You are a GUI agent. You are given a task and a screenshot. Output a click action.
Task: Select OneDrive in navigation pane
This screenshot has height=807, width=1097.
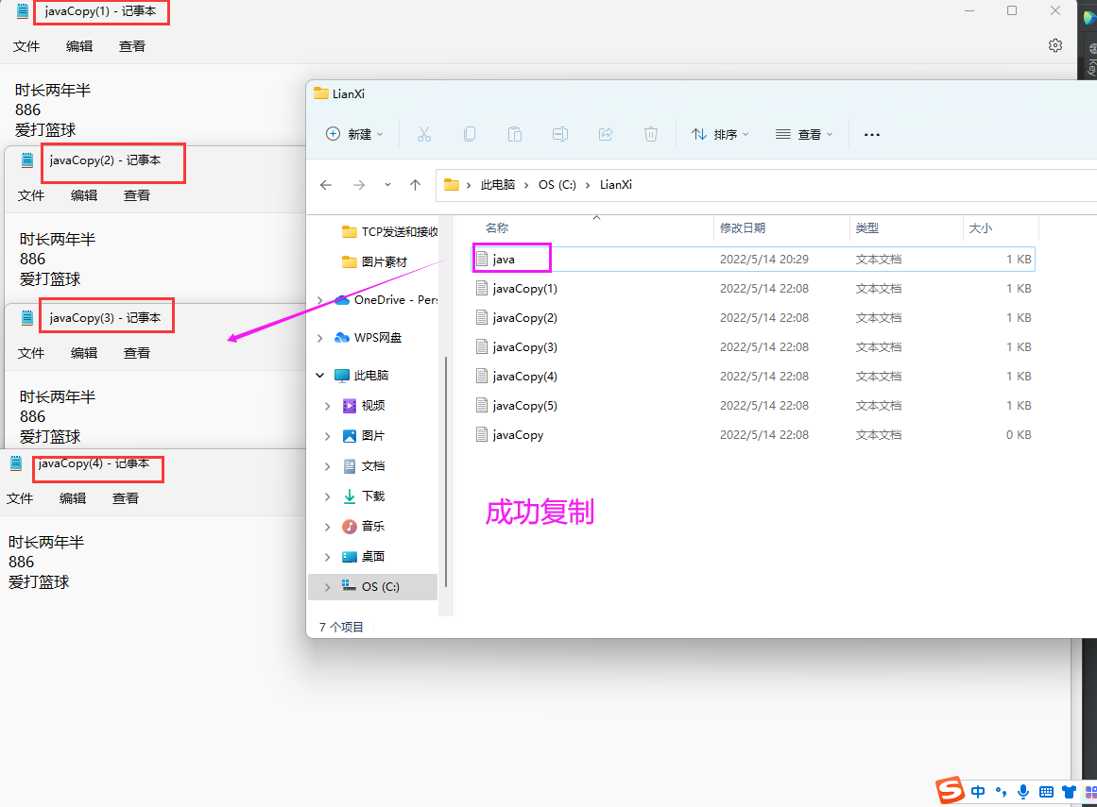tap(386, 300)
